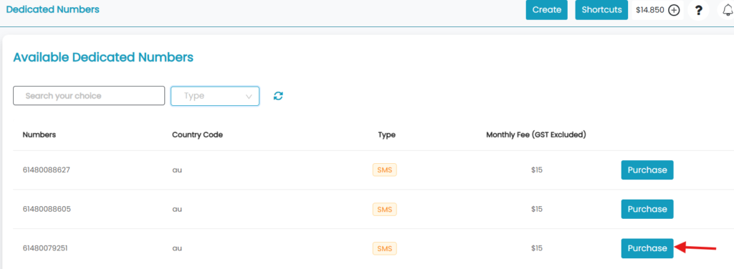Click the Monthly Fee column header
This screenshot has height=269, width=734.
(536, 135)
